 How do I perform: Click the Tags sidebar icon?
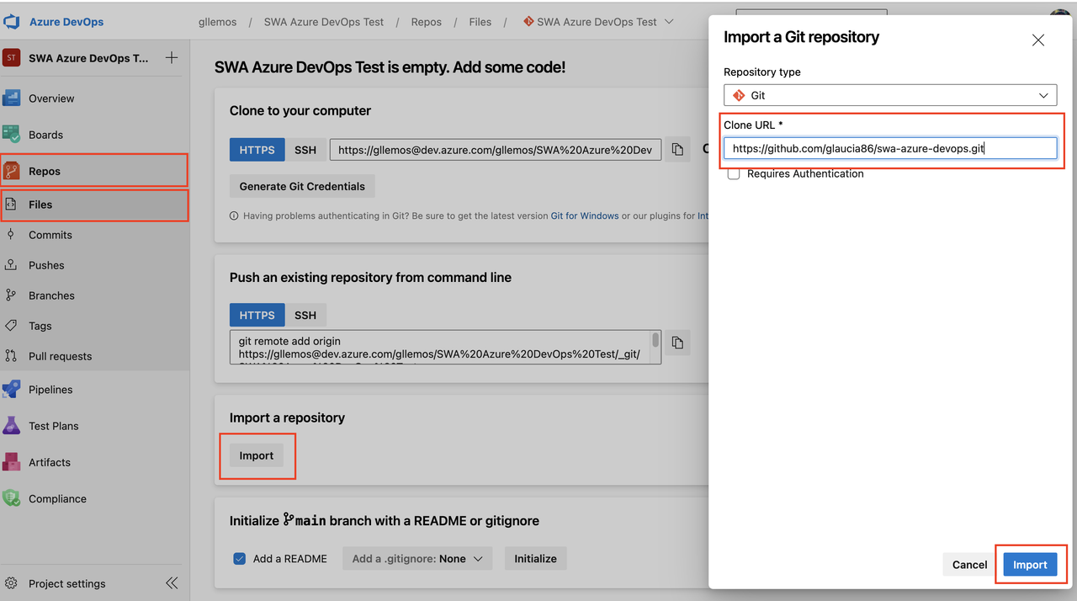pos(11,326)
